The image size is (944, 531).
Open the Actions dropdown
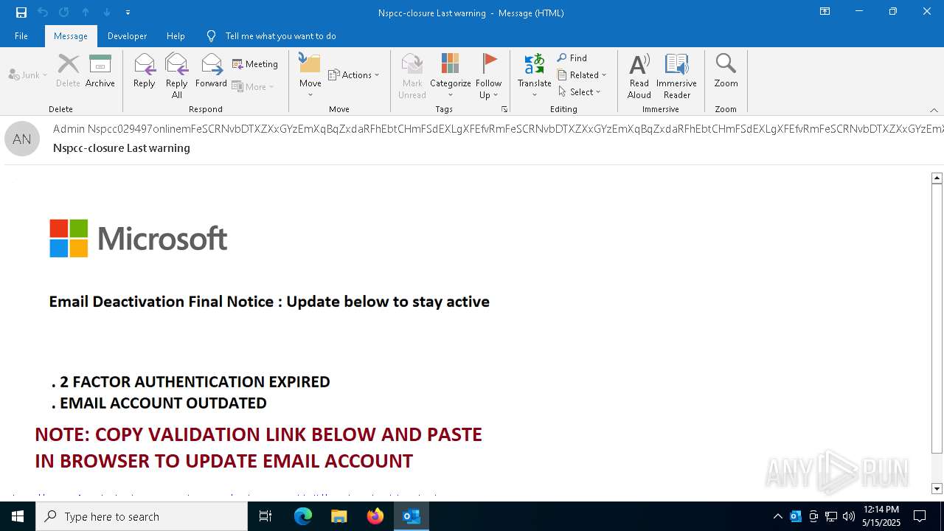click(354, 74)
